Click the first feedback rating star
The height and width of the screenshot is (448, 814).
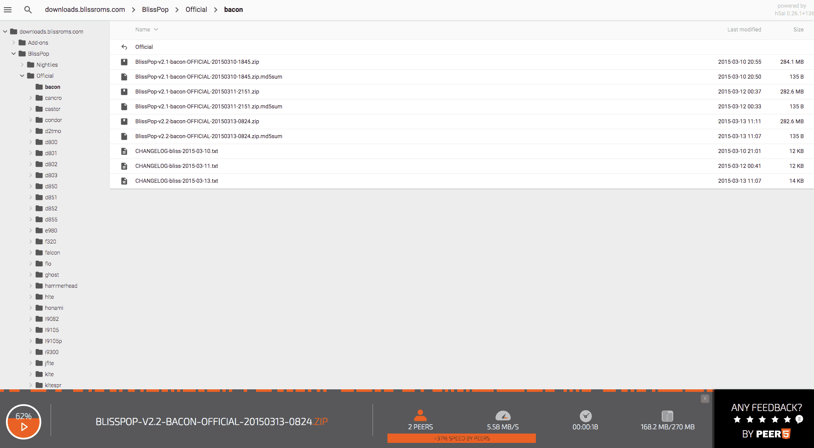[x=737, y=420]
